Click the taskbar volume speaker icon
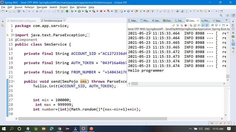Screen dimensions: 236x132 coord(201,129)
